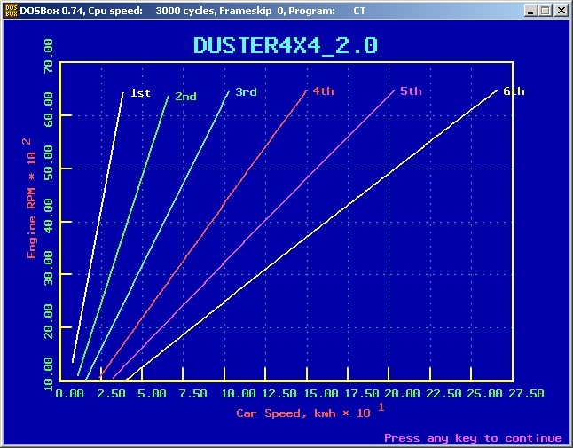This screenshot has width=573, height=448.
Task: Click the 27.50 speed axis value
Action: (526, 394)
